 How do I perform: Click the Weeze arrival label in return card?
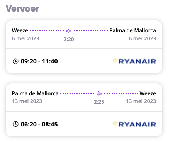(148, 93)
